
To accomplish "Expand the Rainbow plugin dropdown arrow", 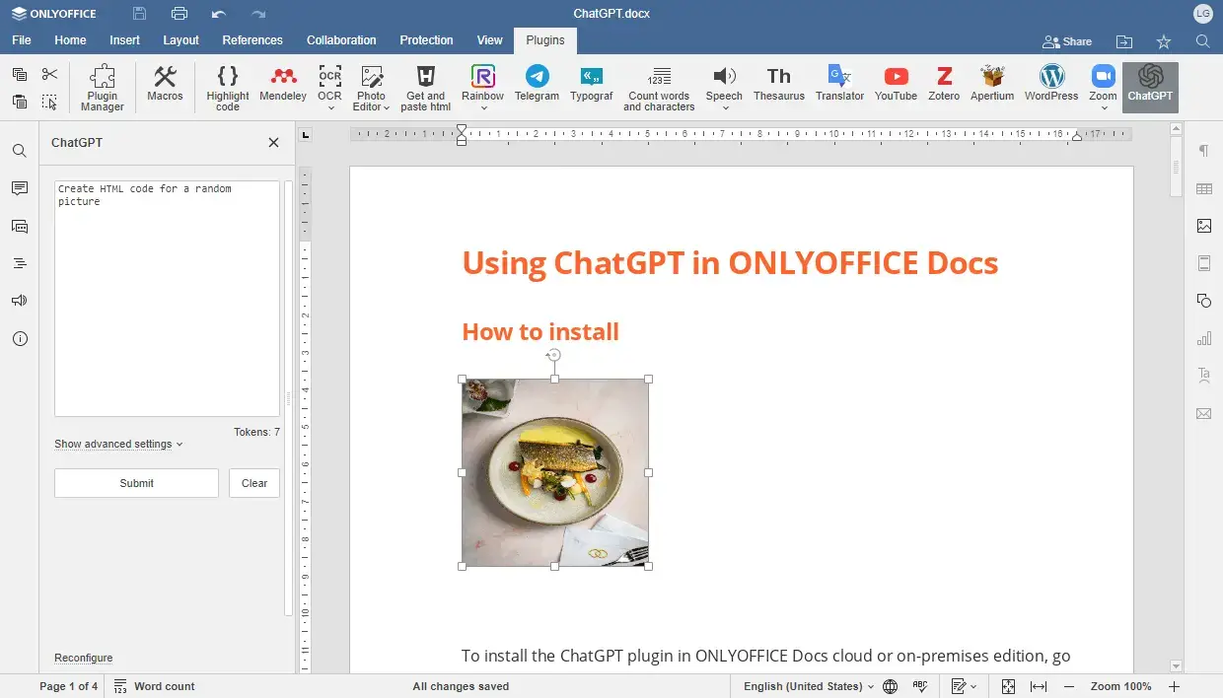I will (483, 108).
